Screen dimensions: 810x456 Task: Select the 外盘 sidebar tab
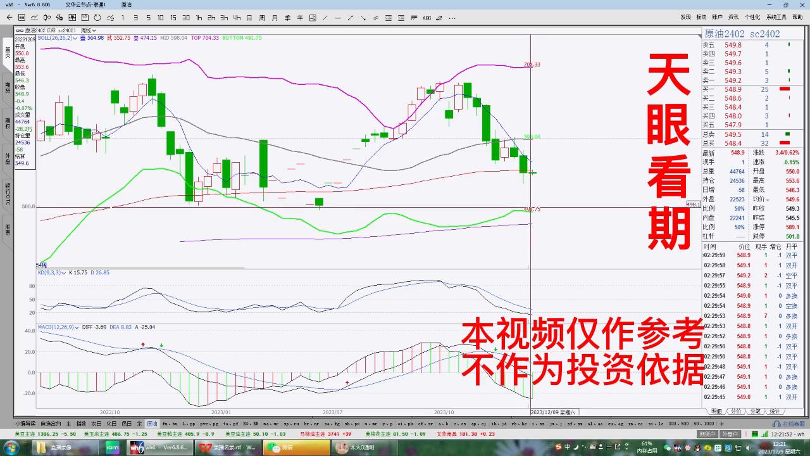pos(7,158)
